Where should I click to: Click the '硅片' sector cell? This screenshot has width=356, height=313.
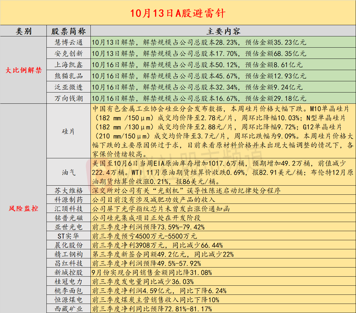[x=69, y=131]
